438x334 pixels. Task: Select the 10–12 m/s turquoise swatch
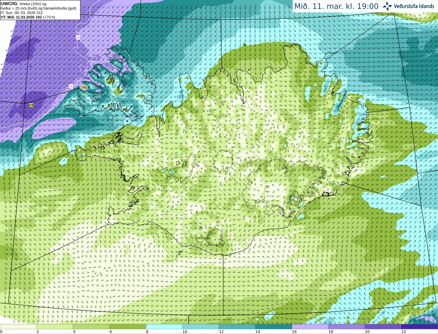(201, 326)
